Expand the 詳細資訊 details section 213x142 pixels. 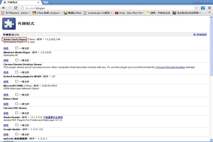coord(202,35)
